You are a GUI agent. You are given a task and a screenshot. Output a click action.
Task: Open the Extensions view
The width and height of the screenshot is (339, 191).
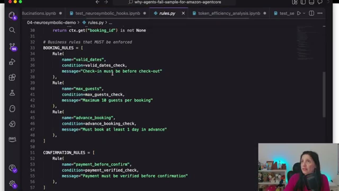pos(12,77)
